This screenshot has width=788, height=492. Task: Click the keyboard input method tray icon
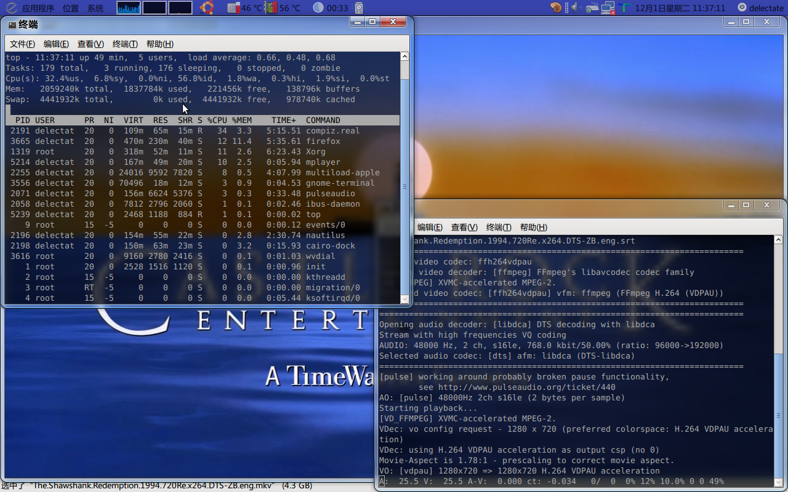[592, 8]
